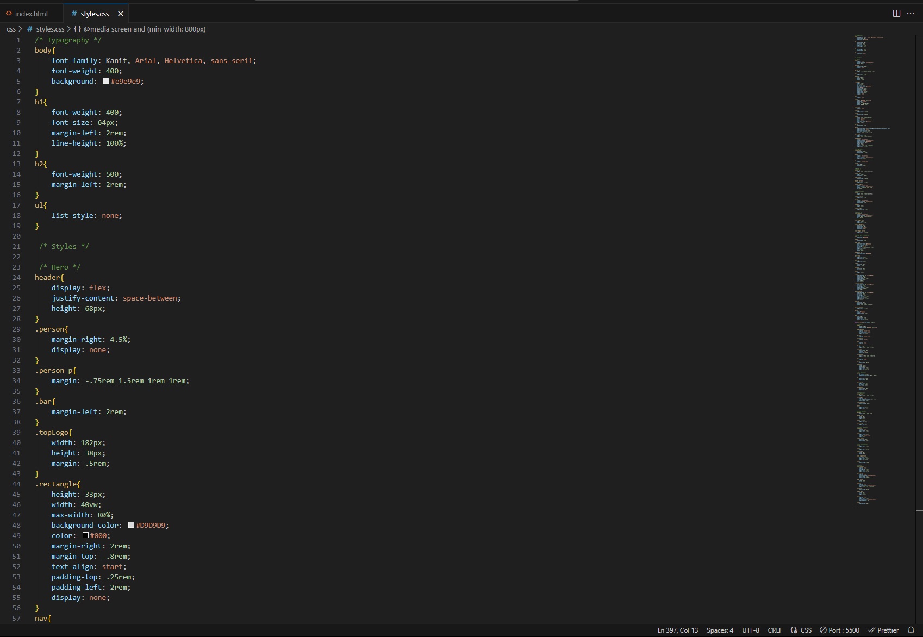This screenshot has width=923, height=637.
Task: Select UTF-8 file encoding option
Action: point(750,630)
